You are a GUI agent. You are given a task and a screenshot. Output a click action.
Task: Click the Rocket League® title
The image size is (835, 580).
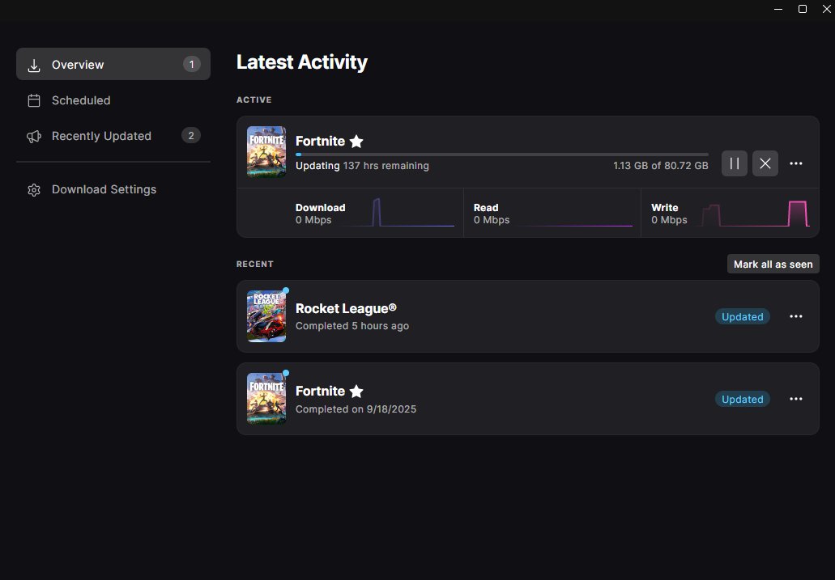346,309
